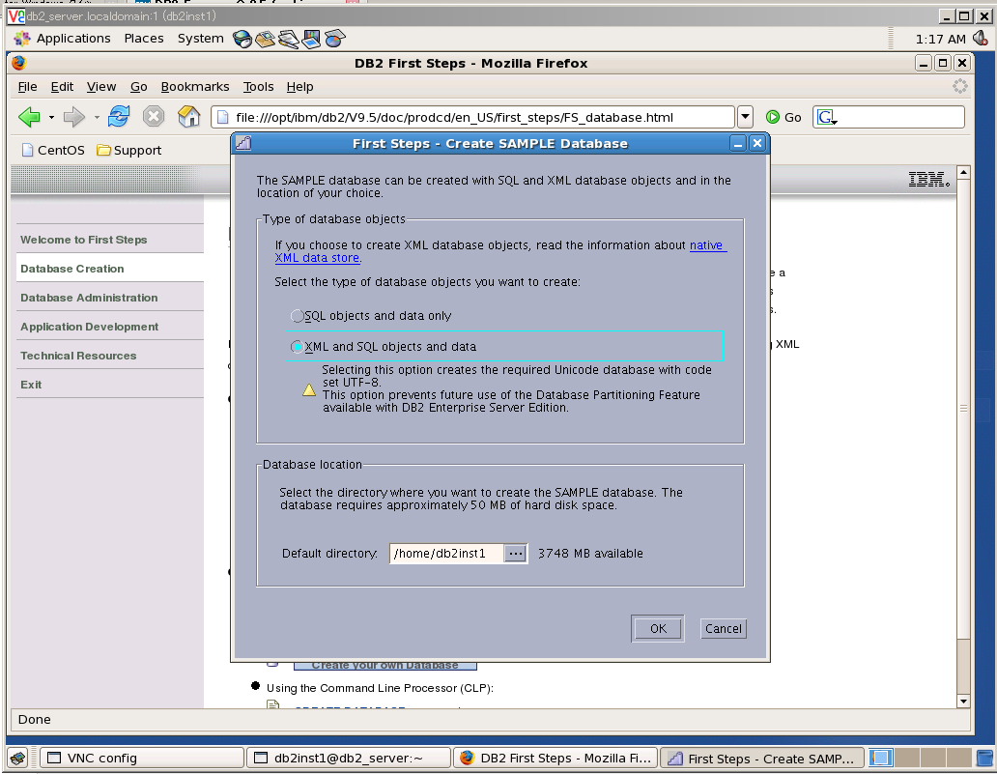Image resolution: width=997 pixels, height=774 pixels.
Task: Click the Firefox activity throbber icon
Action: [959, 87]
